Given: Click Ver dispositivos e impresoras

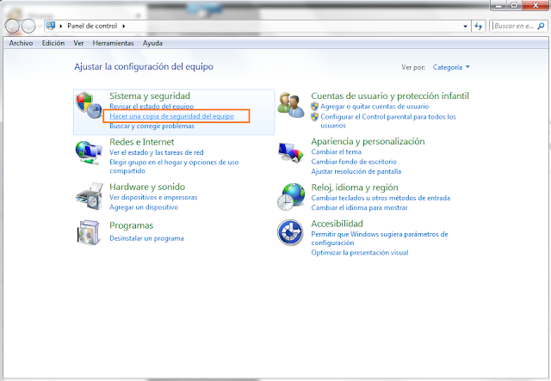Looking at the screenshot, I should (x=153, y=197).
